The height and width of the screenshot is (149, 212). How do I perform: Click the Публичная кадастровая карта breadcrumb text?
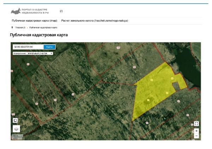pos(43,27)
